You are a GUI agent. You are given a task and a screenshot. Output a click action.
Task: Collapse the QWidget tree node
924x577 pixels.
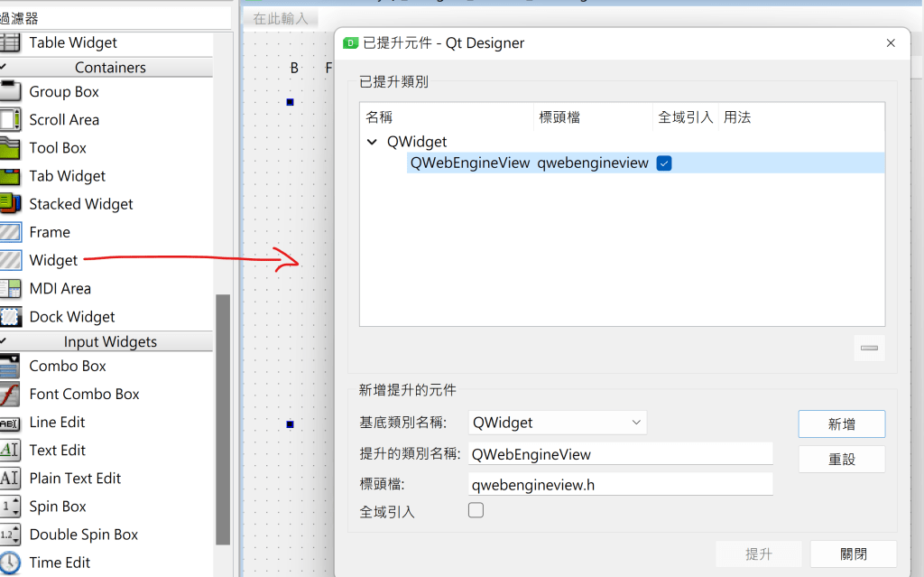[373, 142]
